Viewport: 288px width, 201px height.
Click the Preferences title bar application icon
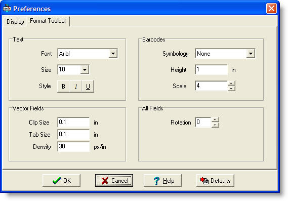point(7,8)
